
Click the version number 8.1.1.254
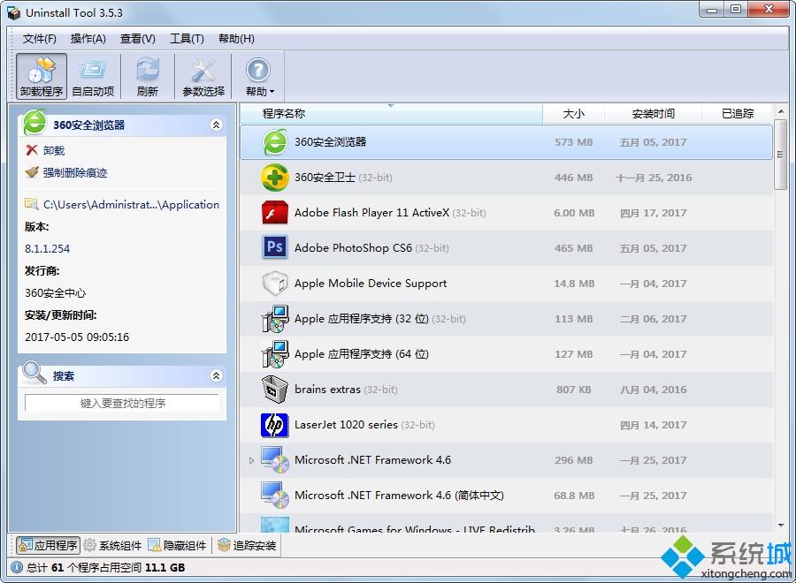click(47, 248)
